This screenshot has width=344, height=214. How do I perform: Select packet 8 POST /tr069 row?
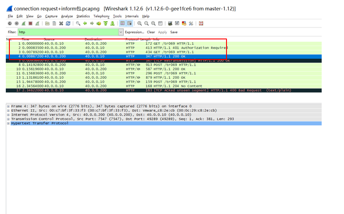(164, 65)
